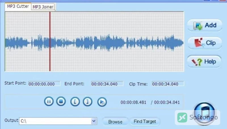Click Find Target button
This screenshot has width=227, height=129.
point(145,121)
